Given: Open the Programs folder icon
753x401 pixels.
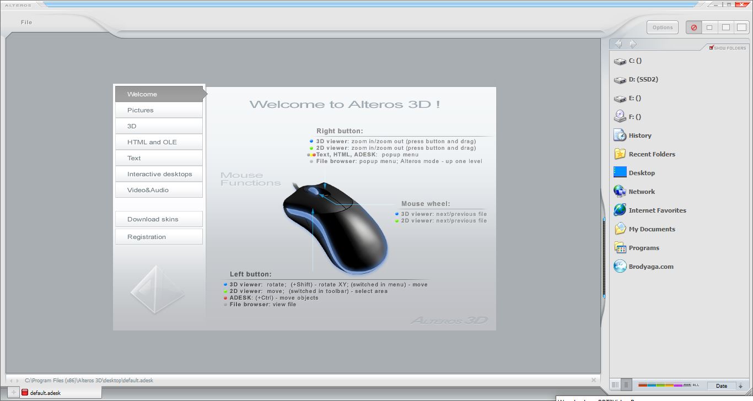Looking at the screenshot, I should pyautogui.click(x=620, y=248).
